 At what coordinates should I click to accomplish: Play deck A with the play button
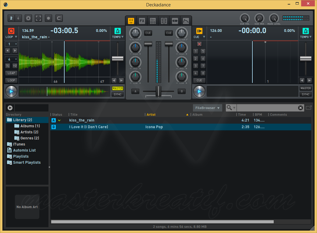point(11,91)
